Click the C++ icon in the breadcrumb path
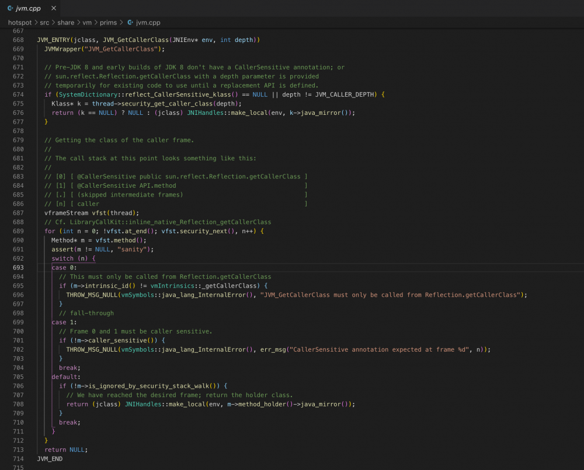 pyautogui.click(x=130, y=22)
